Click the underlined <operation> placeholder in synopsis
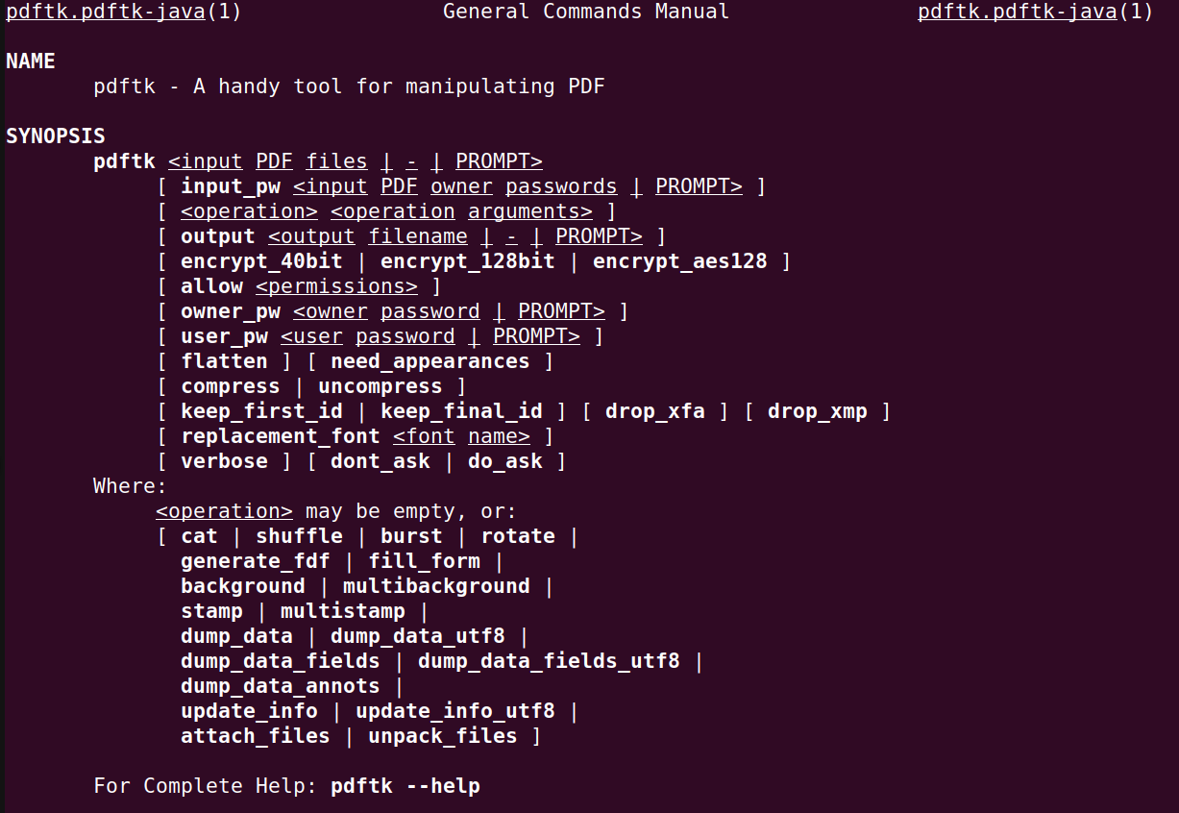 coord(249,211)
